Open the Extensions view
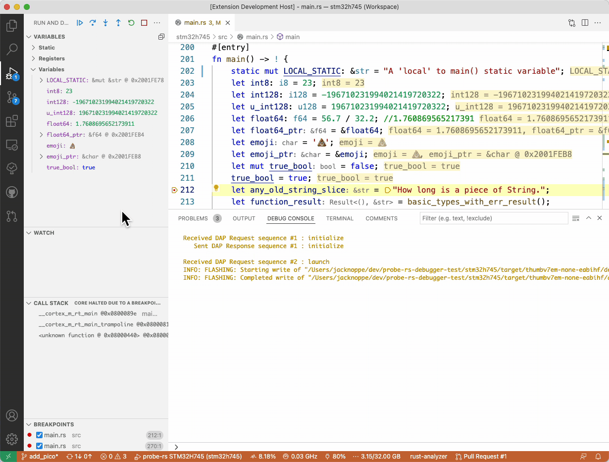 12,121
